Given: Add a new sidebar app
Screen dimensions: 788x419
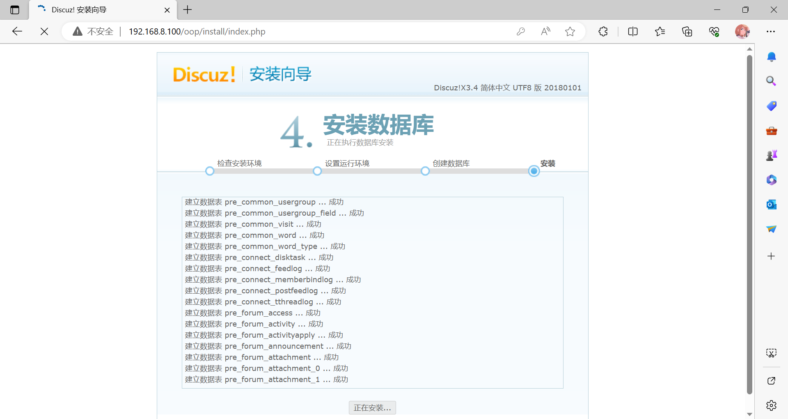Looking at the screenshot, I should (x=772, y=256).
